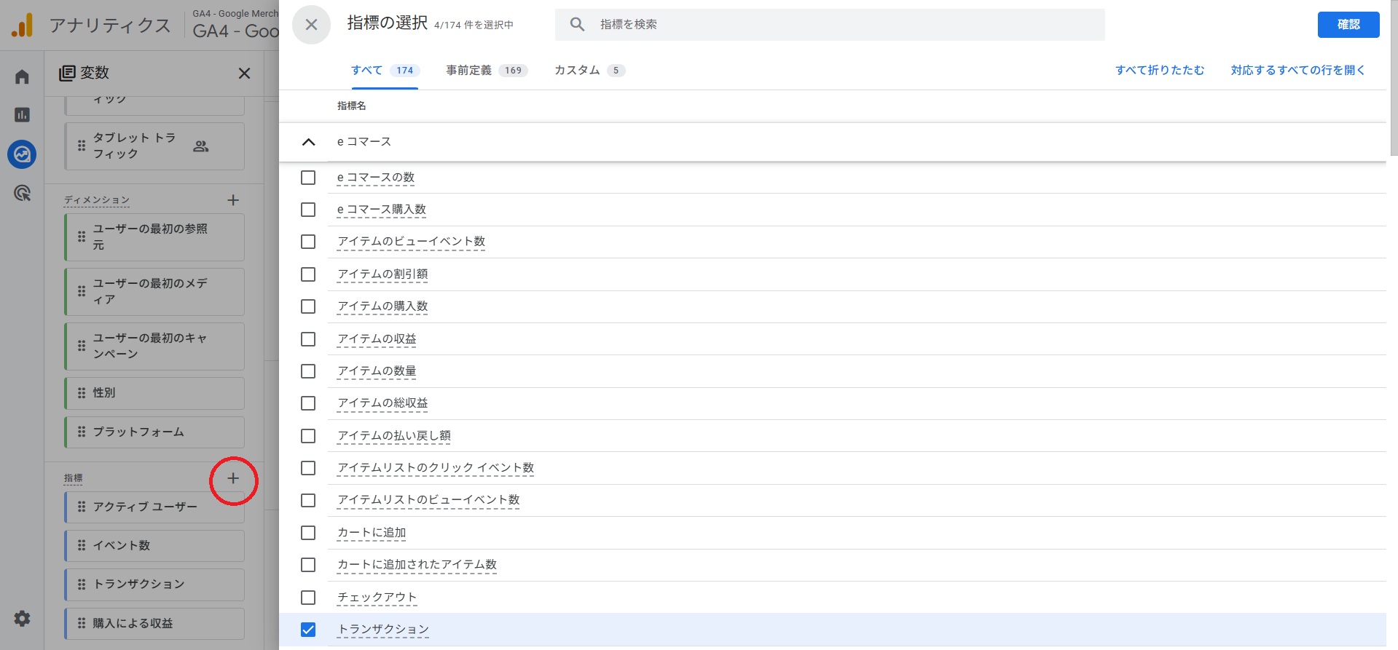Select the アクティブ ユーザー metric chip
1398x650 pixels.
[x=154, y=507]
